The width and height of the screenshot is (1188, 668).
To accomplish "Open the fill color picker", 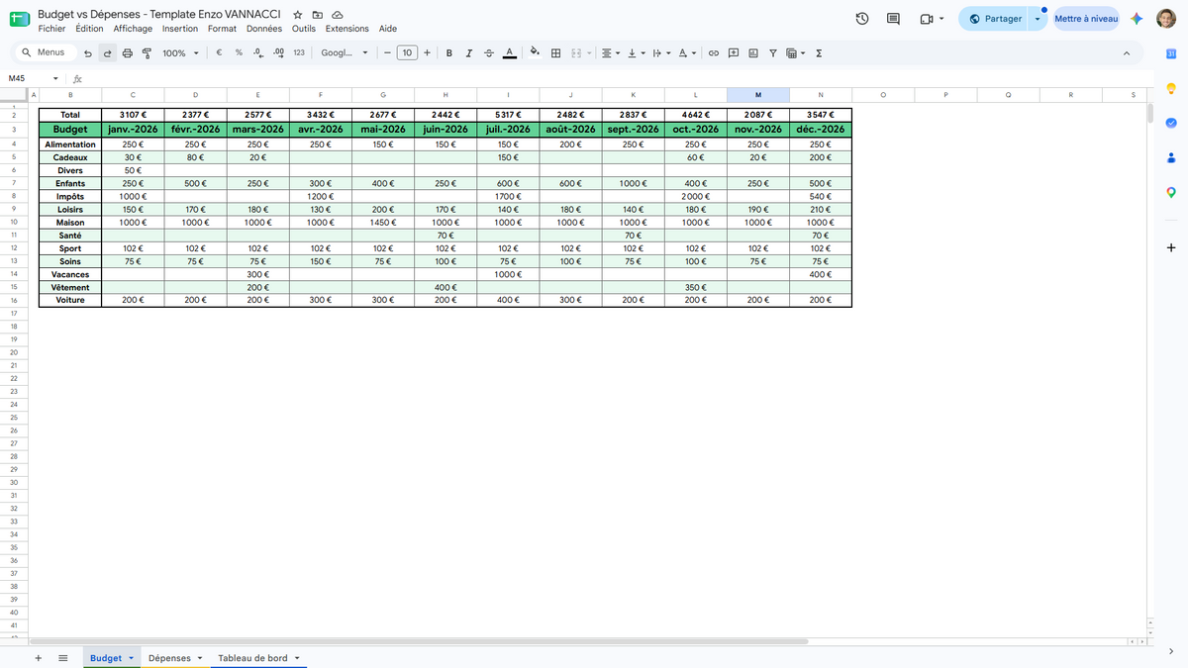I will pos(536,53).
